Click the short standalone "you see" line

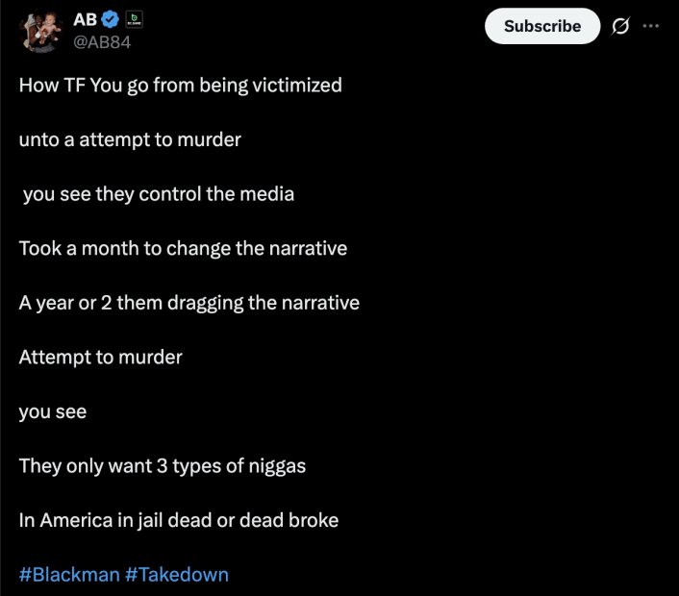coord(53,412)
